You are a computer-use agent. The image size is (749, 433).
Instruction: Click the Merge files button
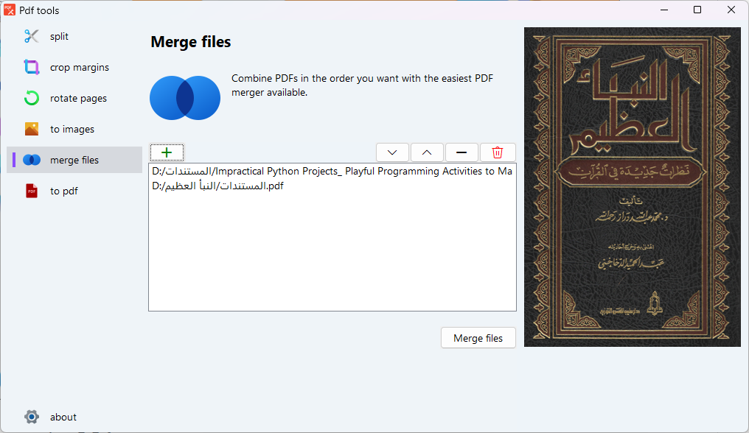(x=478, y=338)
